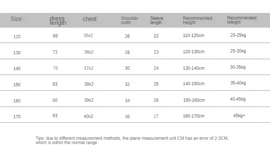The height and width of the screenshot is (157, 270).
Task: Click the 40-45kg weight cell
Action: click(238, 99)
